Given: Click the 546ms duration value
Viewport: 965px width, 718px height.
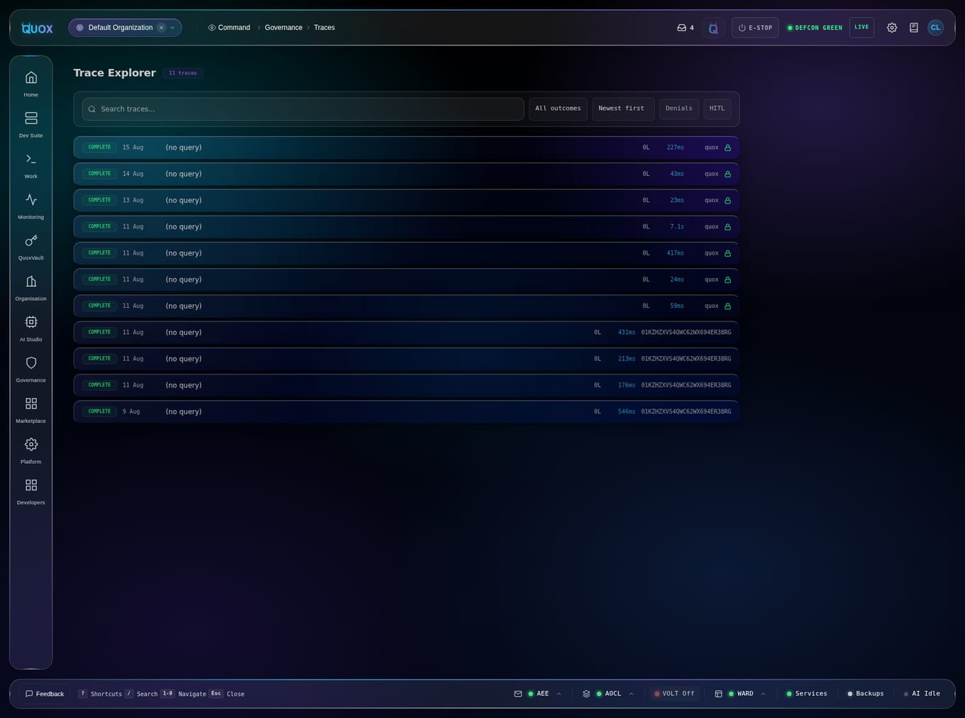Looking at the screenshot, I should [x=627, y=412].
